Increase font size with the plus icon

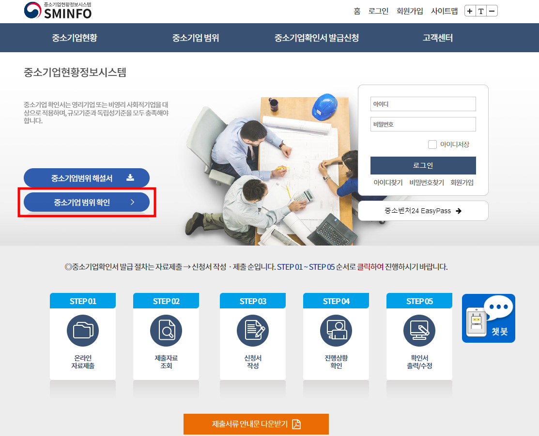coord(470,11)
